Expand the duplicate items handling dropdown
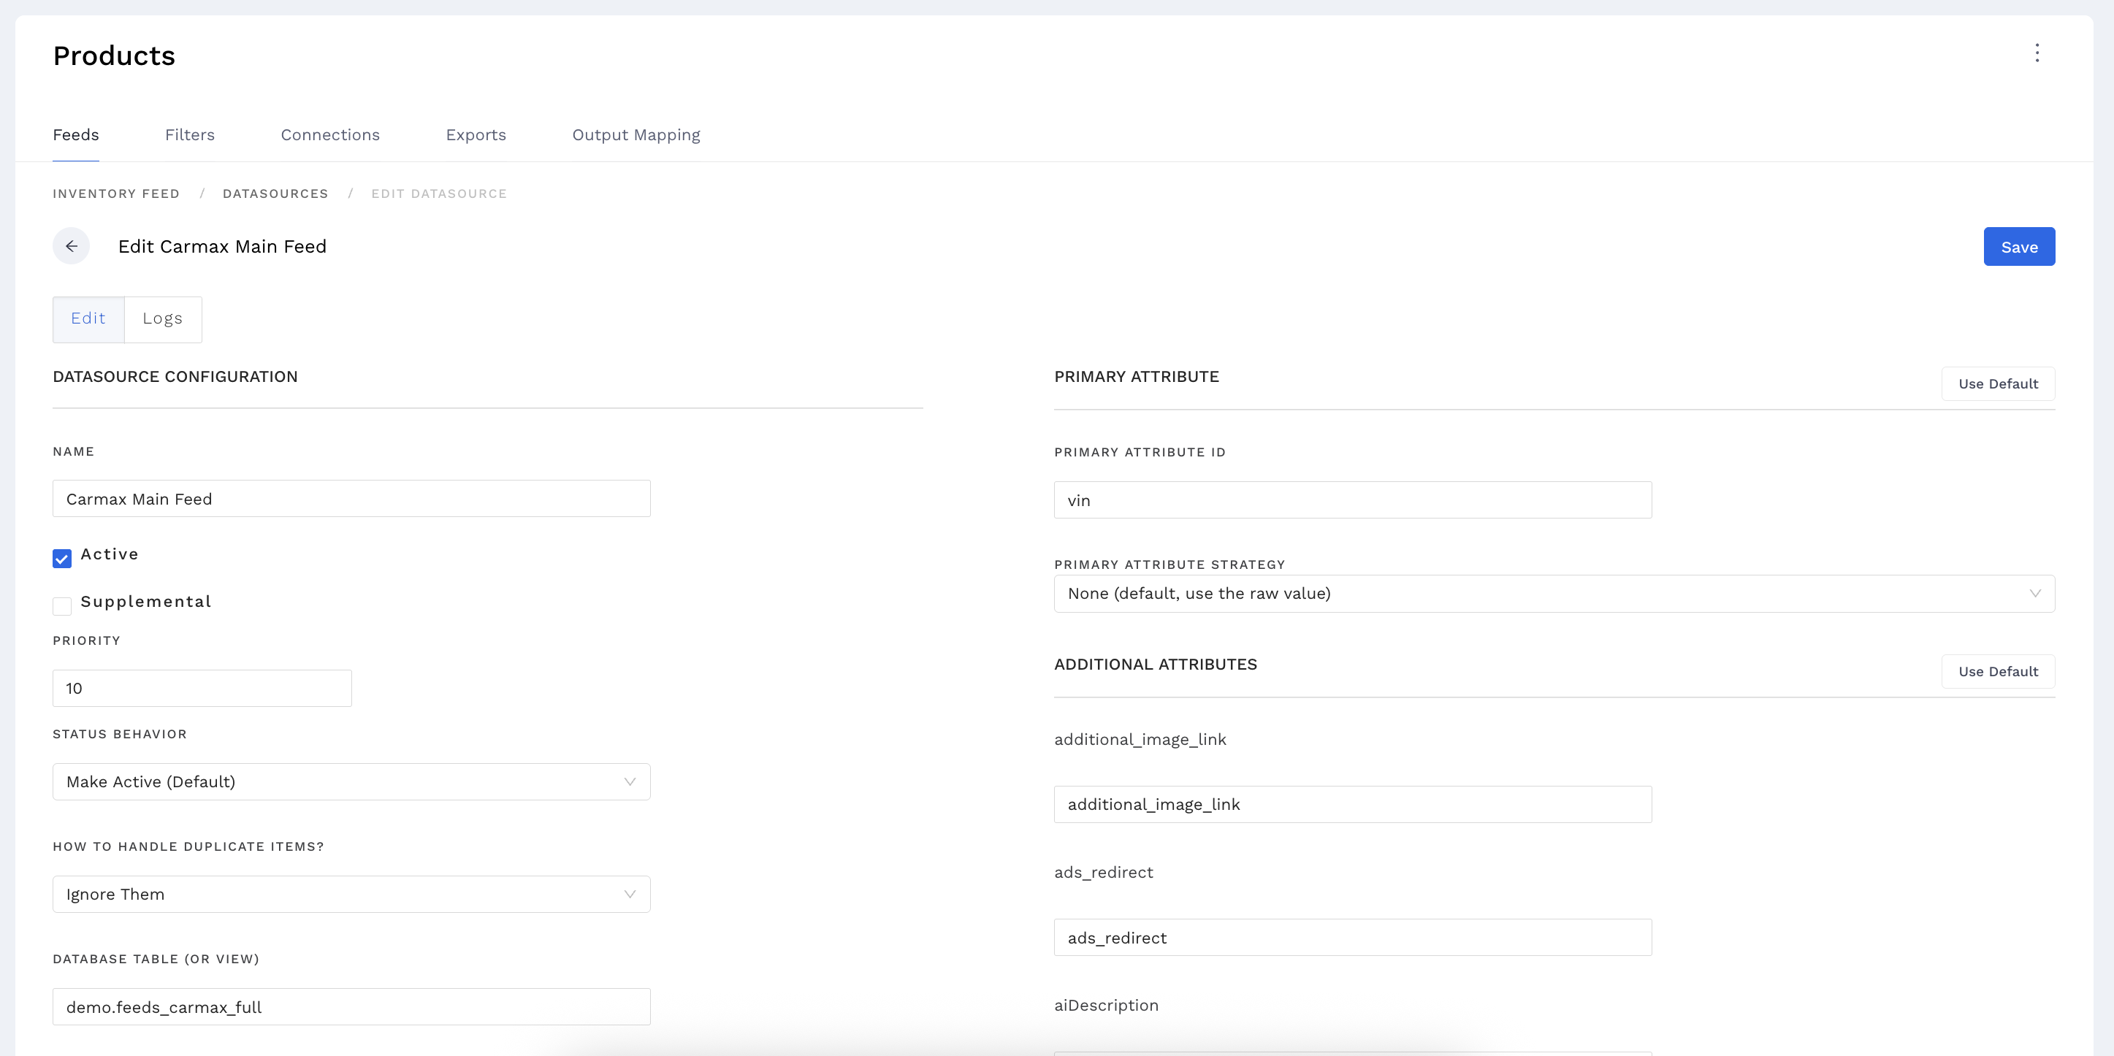 pyautogui.click(x=351, y=894)
